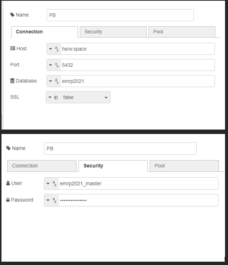Viewport: 228px width, 265px height.
Task: Click the database icon beside Database label
Action: pyautogui.click(x=12, y=81)
